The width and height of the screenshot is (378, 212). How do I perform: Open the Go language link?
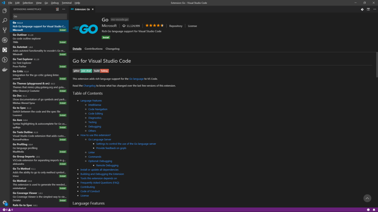pyautogui.click(x=136, y=79)
